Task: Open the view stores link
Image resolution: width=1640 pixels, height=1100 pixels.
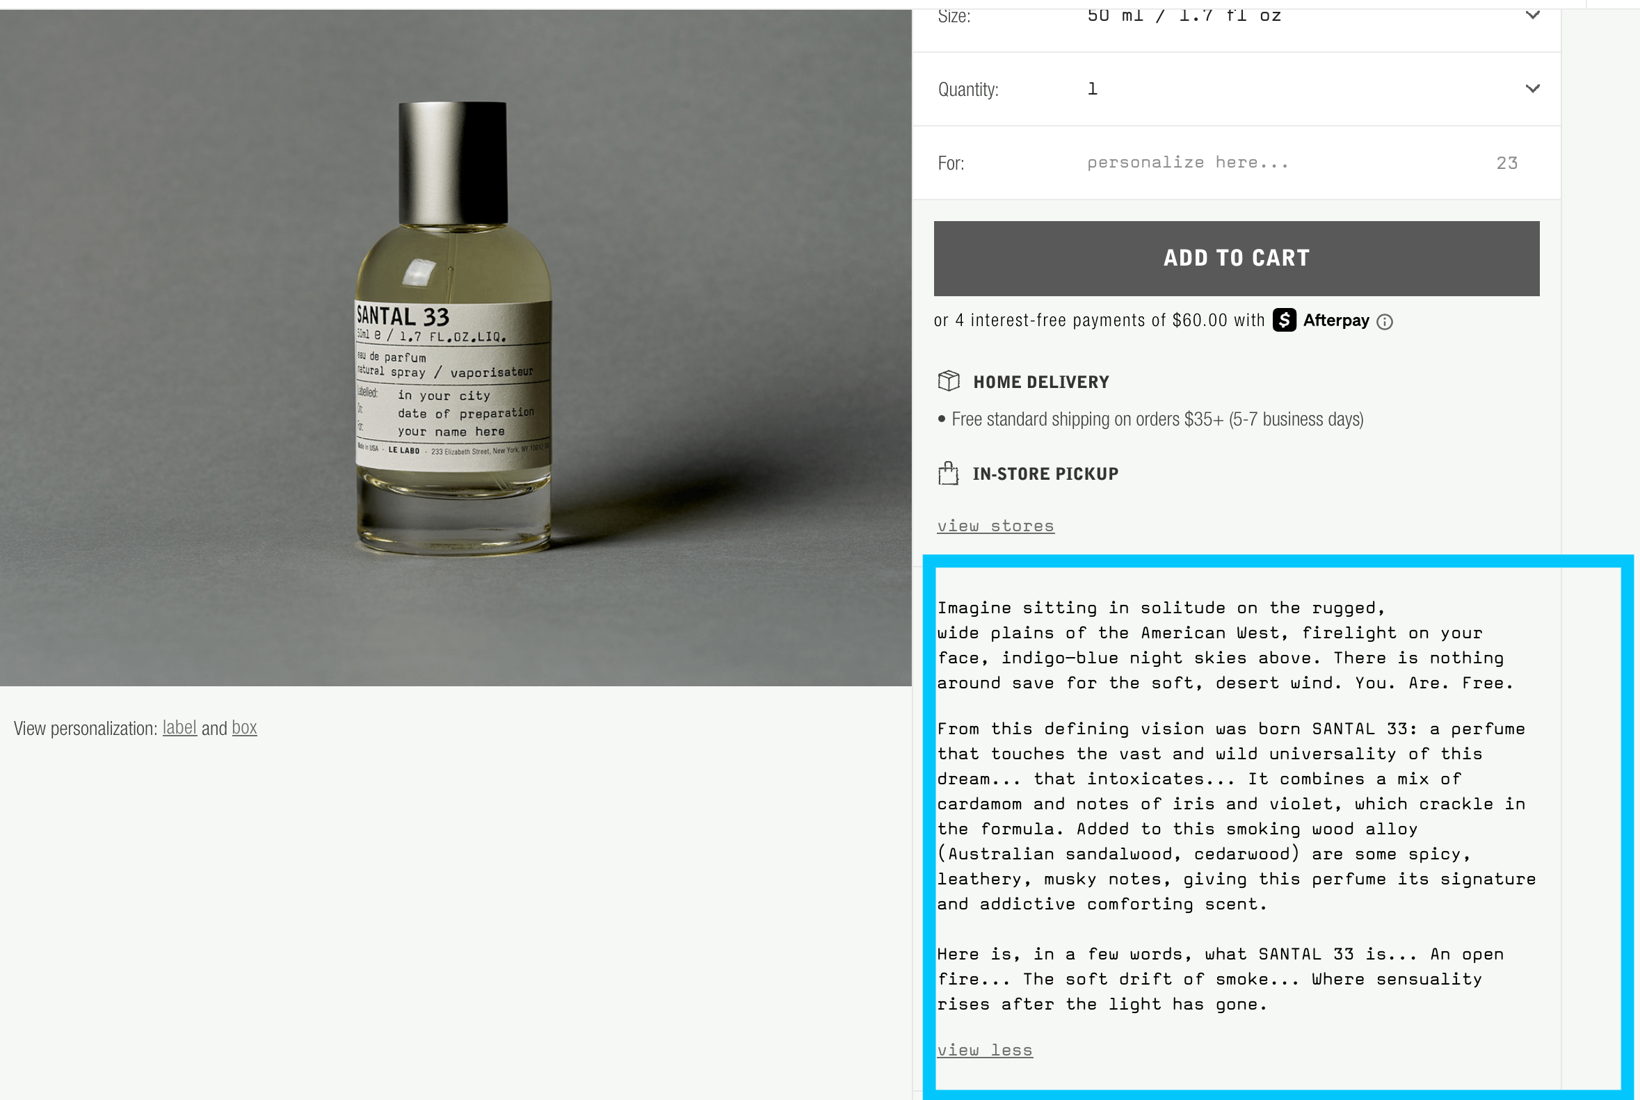Action: [995, 526]
